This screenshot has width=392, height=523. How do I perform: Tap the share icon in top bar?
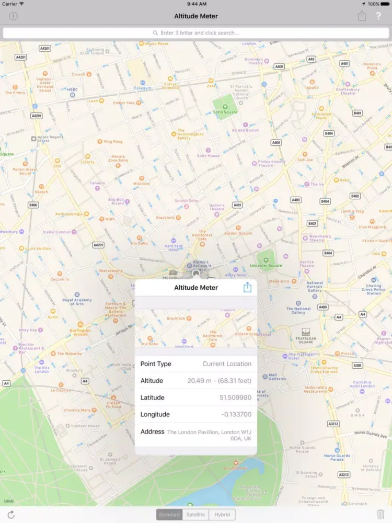tap(362, 16)
